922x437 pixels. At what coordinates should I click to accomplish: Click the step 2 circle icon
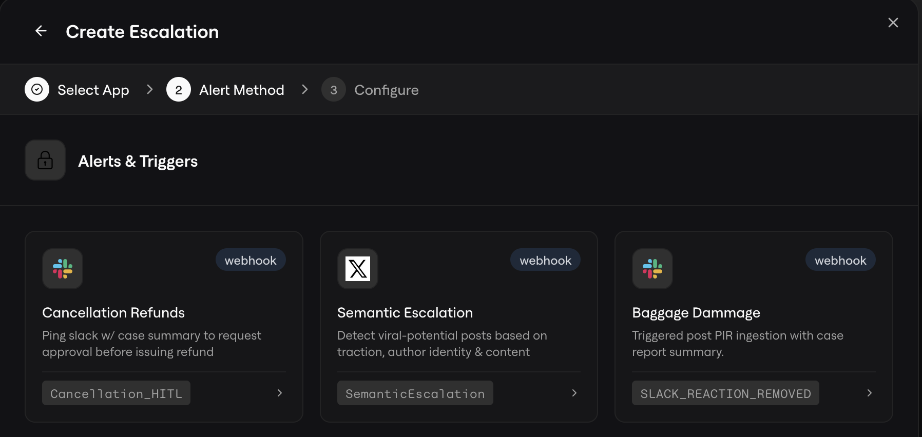click(179, 90)
